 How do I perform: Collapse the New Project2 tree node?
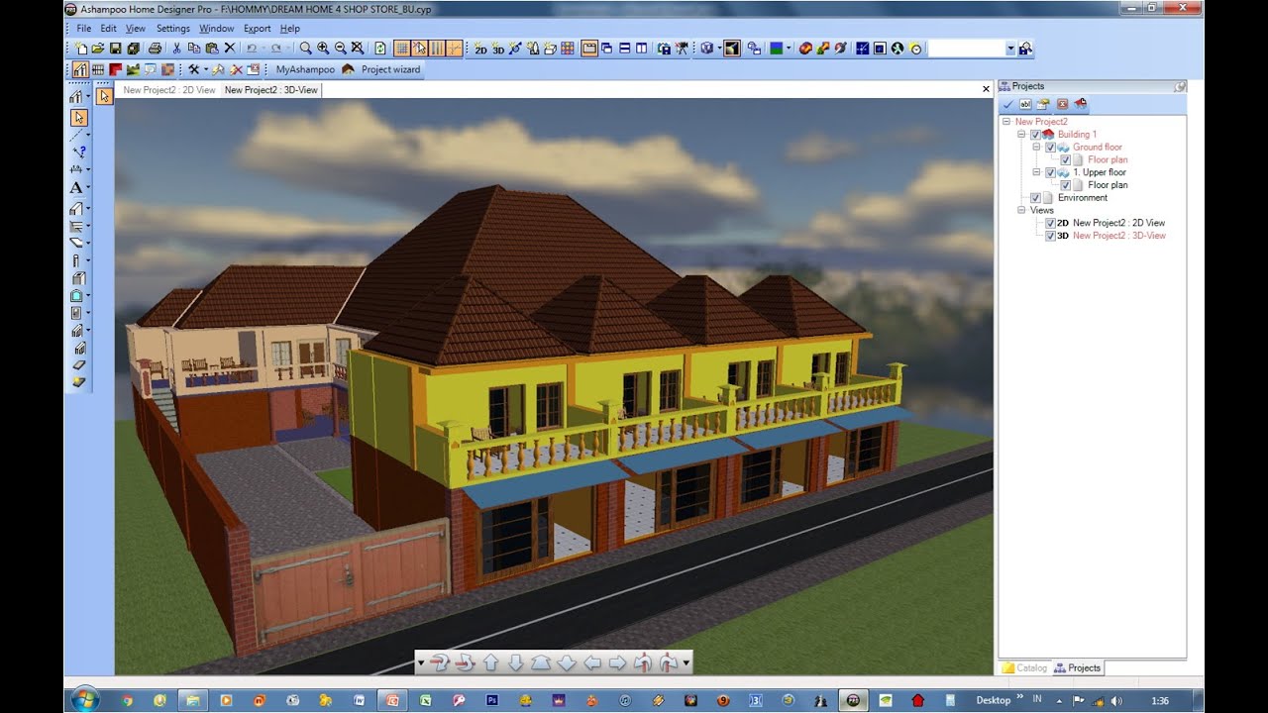click(1006, 122)
